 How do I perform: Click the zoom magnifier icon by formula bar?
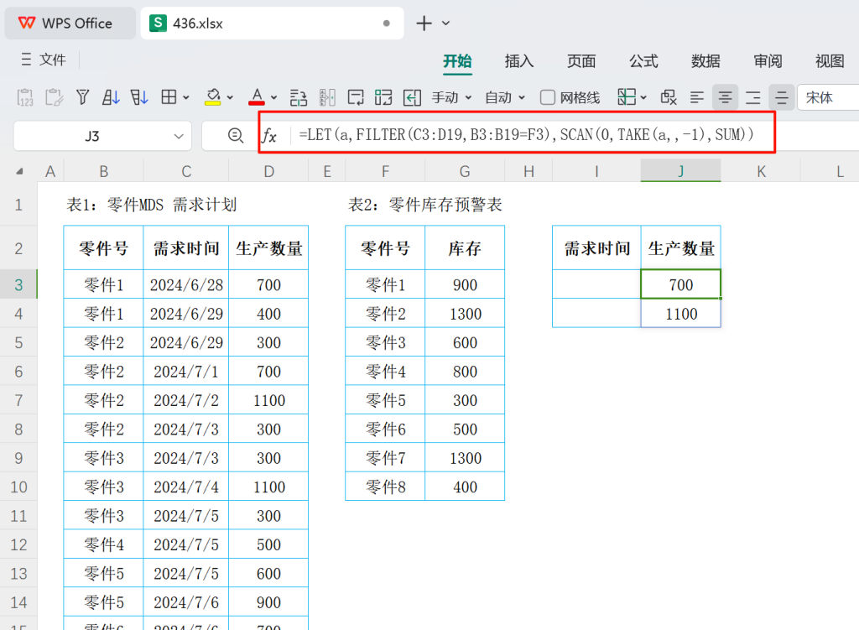point(236,135)
